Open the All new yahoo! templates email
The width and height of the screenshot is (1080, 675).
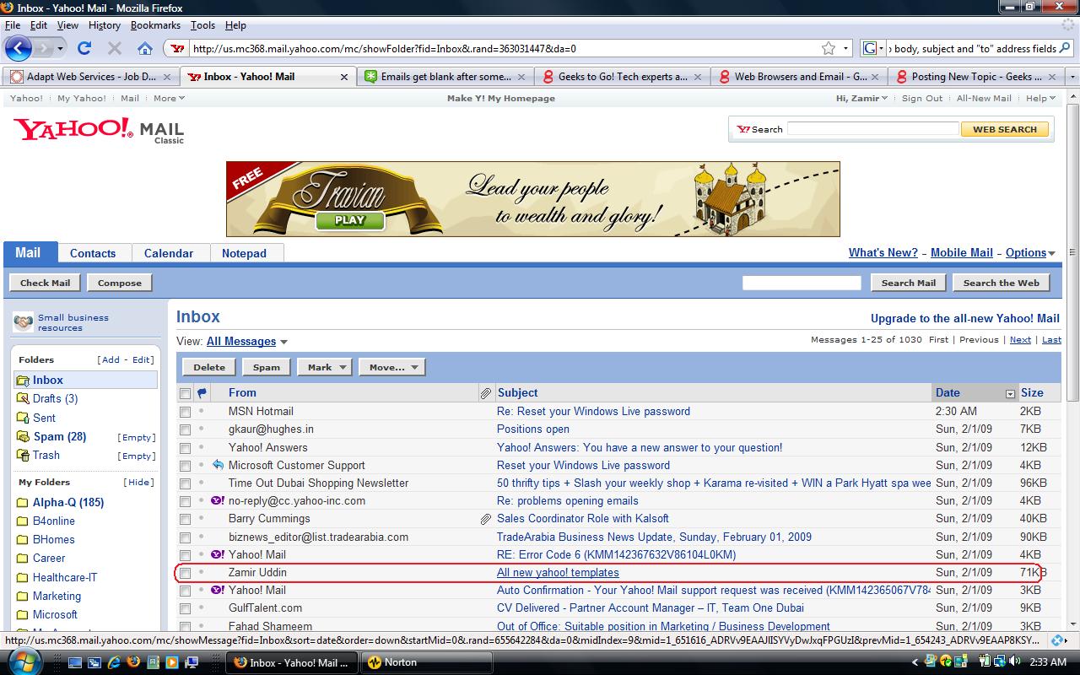[558, 573]
